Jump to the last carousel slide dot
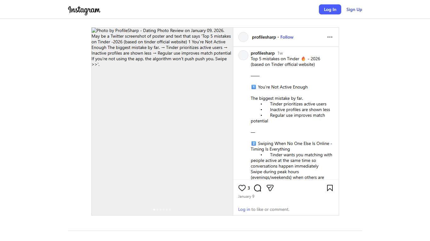Image resolution: width=430 pixels, height=241 pixels. point(170,210)
